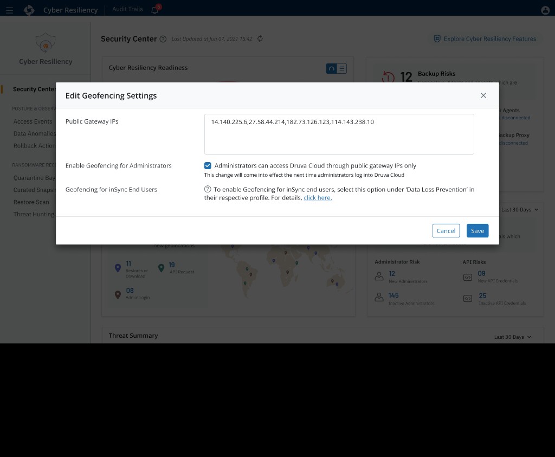The image size is (555, 457).
Task: Open Access Events in sidebar
Action: [x=33, y=121]
